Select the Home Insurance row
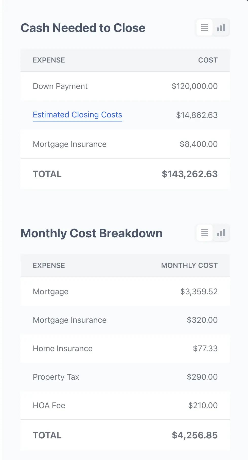This screenshot has width=248, height=460. pyautogui.click(x=125, y=348)
